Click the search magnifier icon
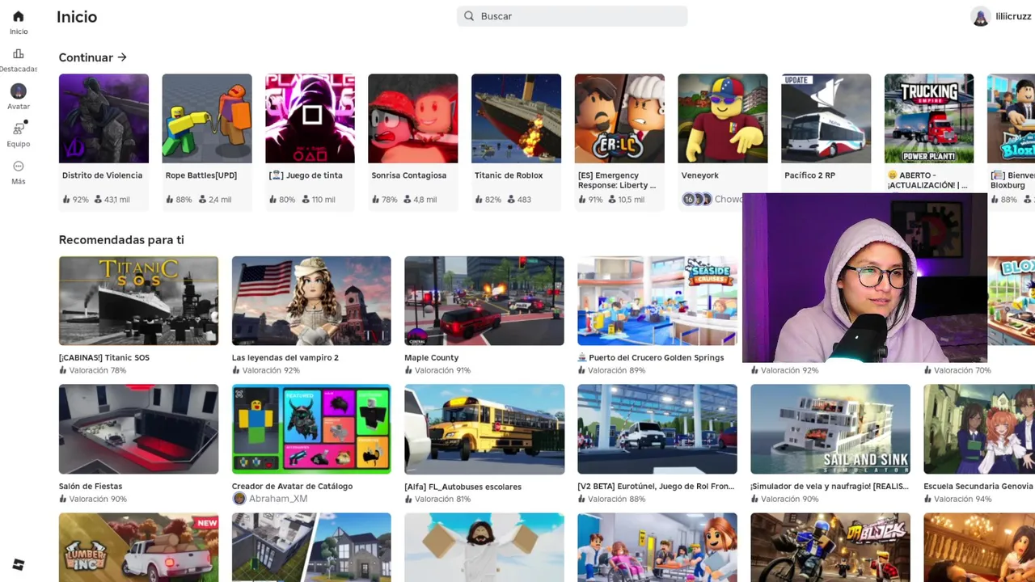The height and width of the screenshot is (582, 1035). (x=469, y=16)
